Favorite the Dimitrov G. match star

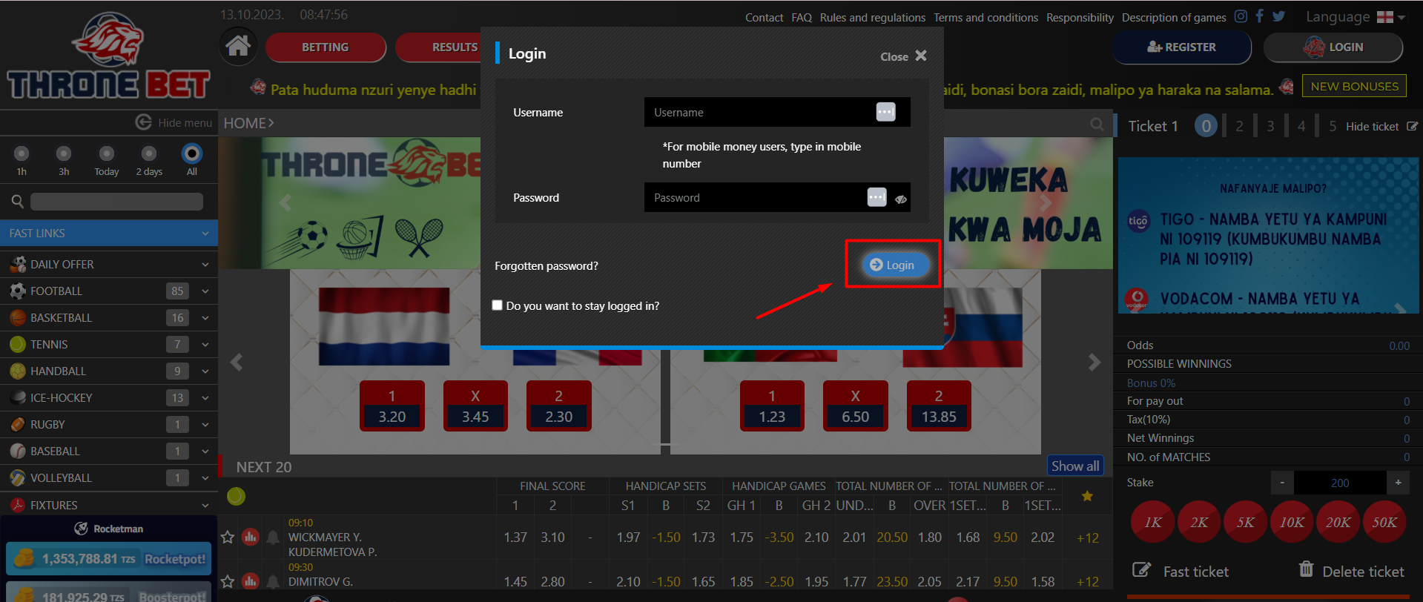[228, 581]
